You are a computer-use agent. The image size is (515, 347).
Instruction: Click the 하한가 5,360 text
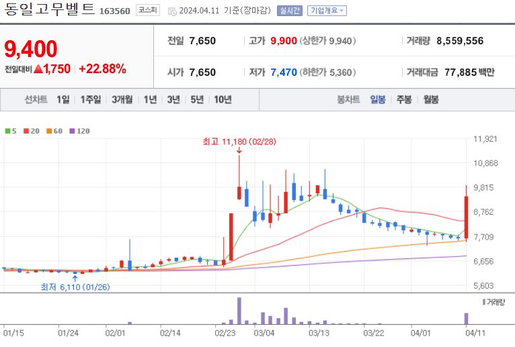327,72
